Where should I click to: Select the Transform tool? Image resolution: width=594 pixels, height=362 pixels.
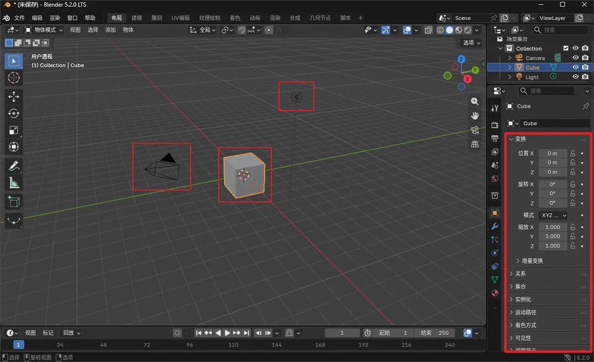pos(14,147)
